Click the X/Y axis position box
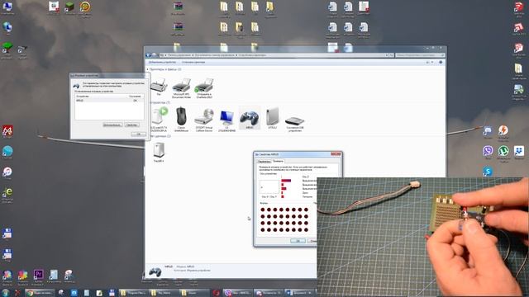 click(x=269, y=187)
